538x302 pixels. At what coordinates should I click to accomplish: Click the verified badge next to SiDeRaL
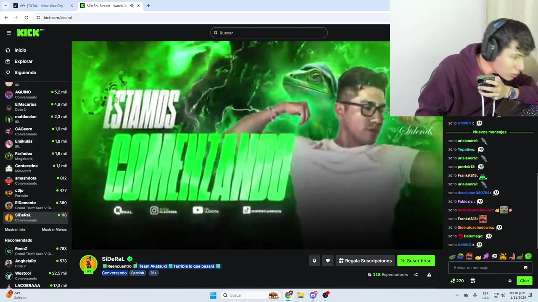click(130, 259)
